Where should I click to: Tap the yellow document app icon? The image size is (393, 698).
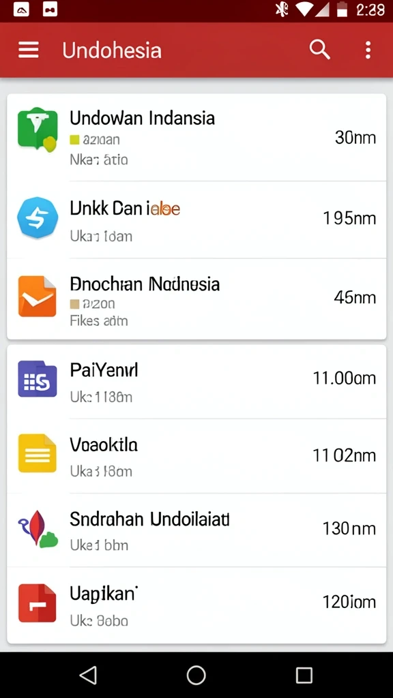pos(38,453)
